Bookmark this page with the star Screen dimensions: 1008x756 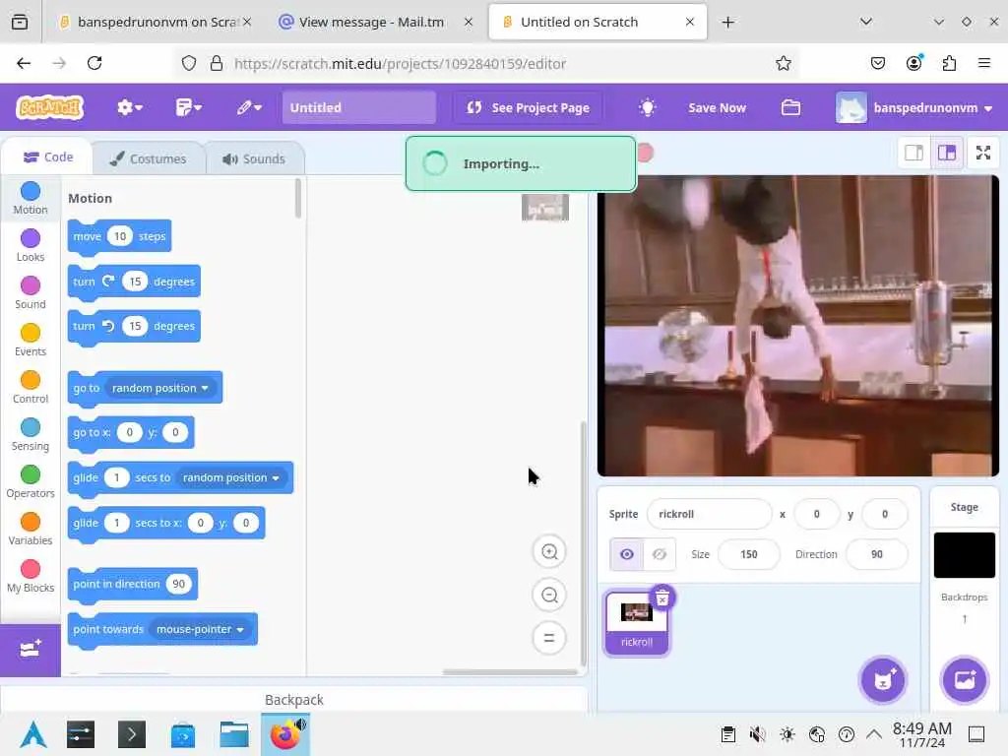click(783, 63)
